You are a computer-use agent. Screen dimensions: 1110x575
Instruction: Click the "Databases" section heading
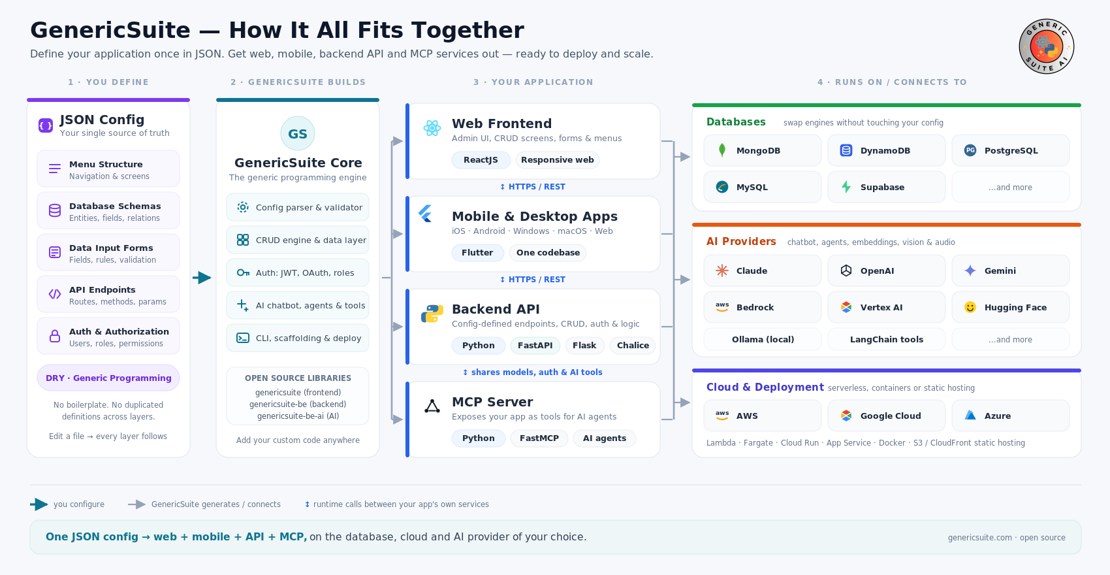736,122
